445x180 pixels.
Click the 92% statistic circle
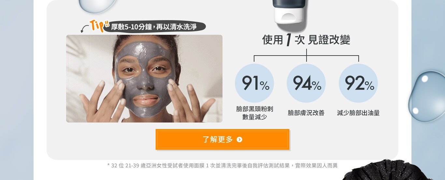click(358, 83)
